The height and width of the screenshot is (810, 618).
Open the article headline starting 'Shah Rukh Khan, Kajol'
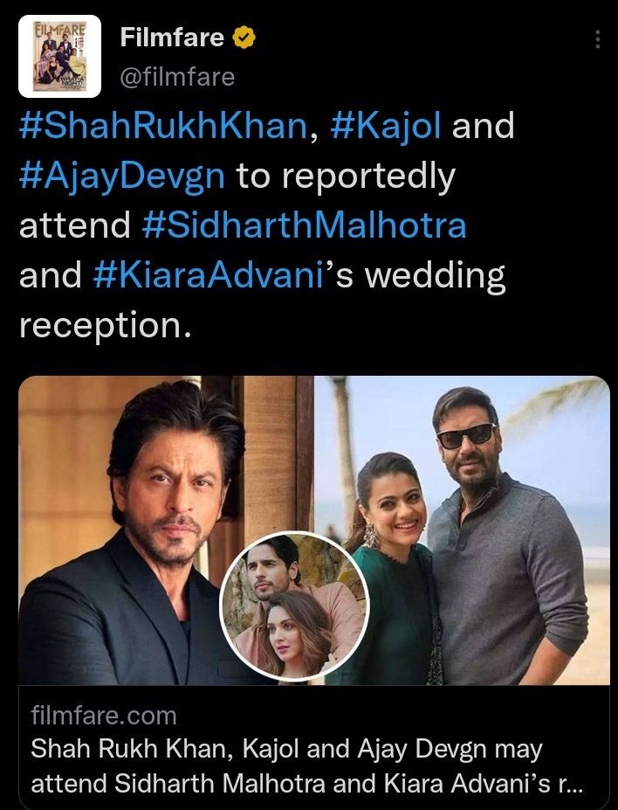[286, 750]
